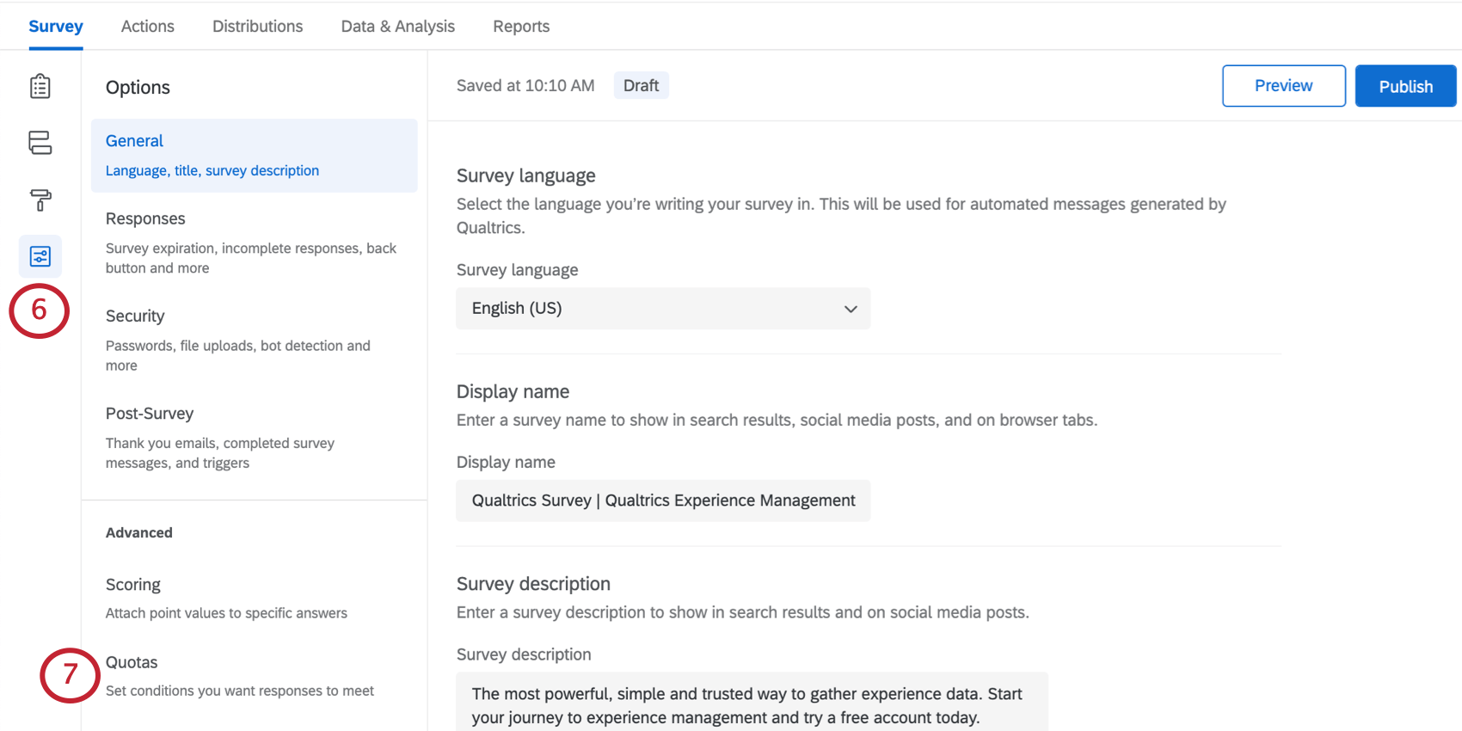Switch to the Survey tab
The image size is (1462, 731).
pos(56,26)
